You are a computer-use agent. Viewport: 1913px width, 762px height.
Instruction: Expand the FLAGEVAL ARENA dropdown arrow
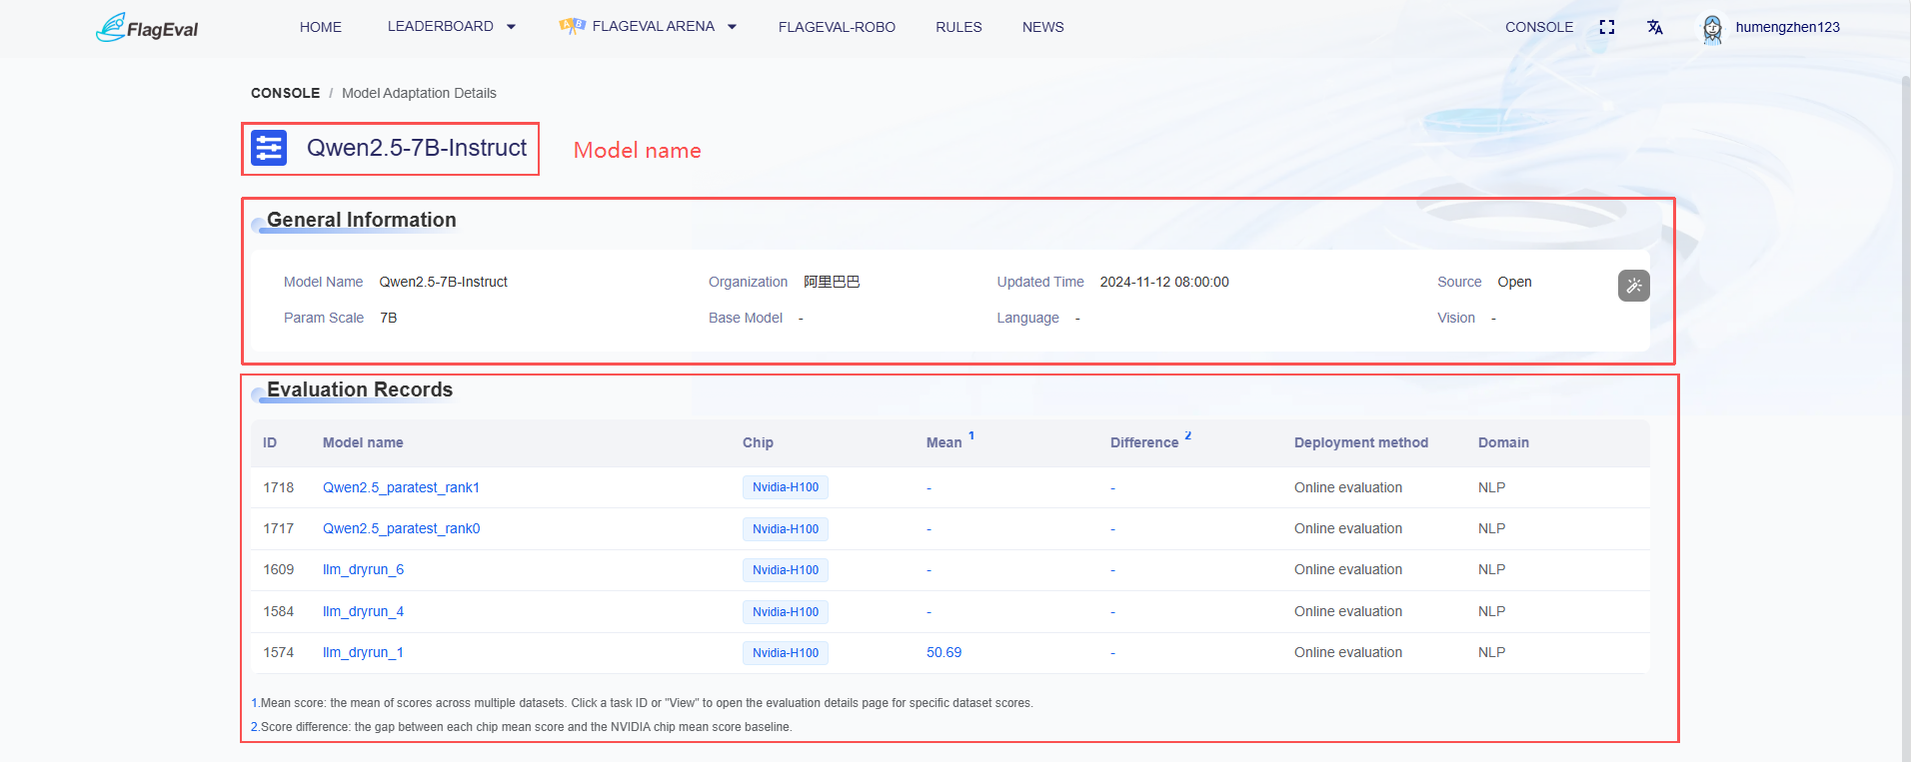(732, 27)
